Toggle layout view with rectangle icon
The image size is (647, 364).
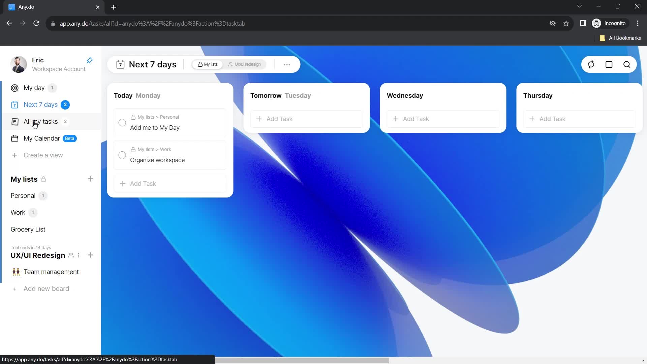point(609,64)
